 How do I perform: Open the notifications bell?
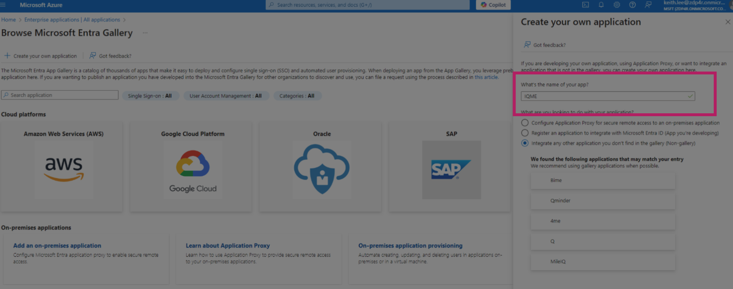[601, 5]
